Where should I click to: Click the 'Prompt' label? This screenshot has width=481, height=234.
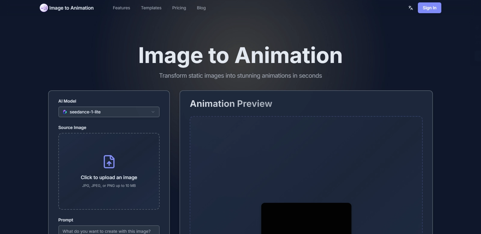(x=66, y=220)
